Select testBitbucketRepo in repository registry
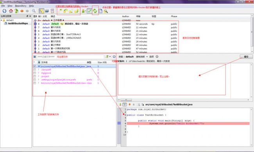The width and height of the screenshot is (254, 152). coord(18,23)
